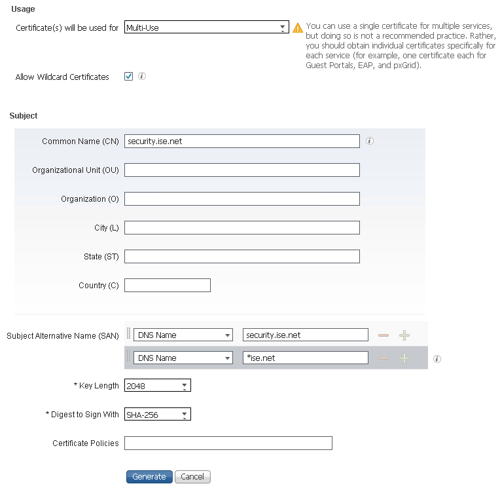Click the Digest to Sign With label
Viewport: 500px width, 488px height.
point(82,414)
